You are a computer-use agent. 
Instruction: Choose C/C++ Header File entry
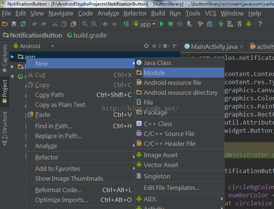pyautogui.click(x=179, y=144)
